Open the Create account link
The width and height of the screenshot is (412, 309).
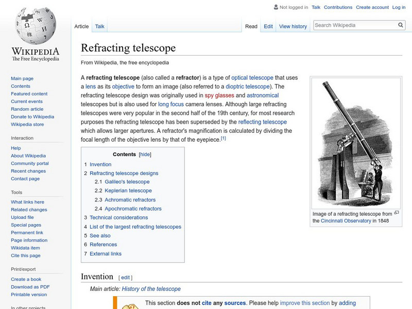tap(372, 7)
